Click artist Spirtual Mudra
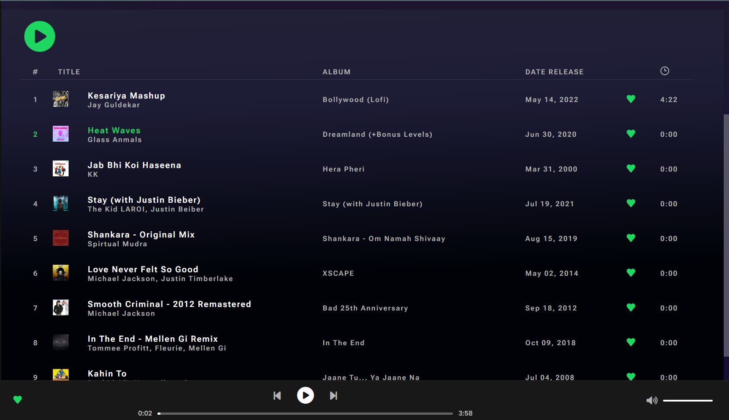 click(117, 244)
